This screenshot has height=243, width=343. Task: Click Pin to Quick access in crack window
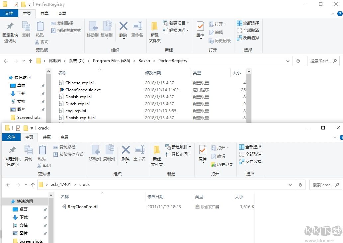click(13, 156)
